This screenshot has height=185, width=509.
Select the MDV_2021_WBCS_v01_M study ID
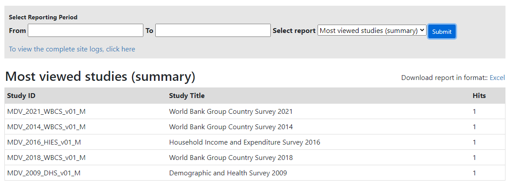pyautogui.click(x=46, y=112)
